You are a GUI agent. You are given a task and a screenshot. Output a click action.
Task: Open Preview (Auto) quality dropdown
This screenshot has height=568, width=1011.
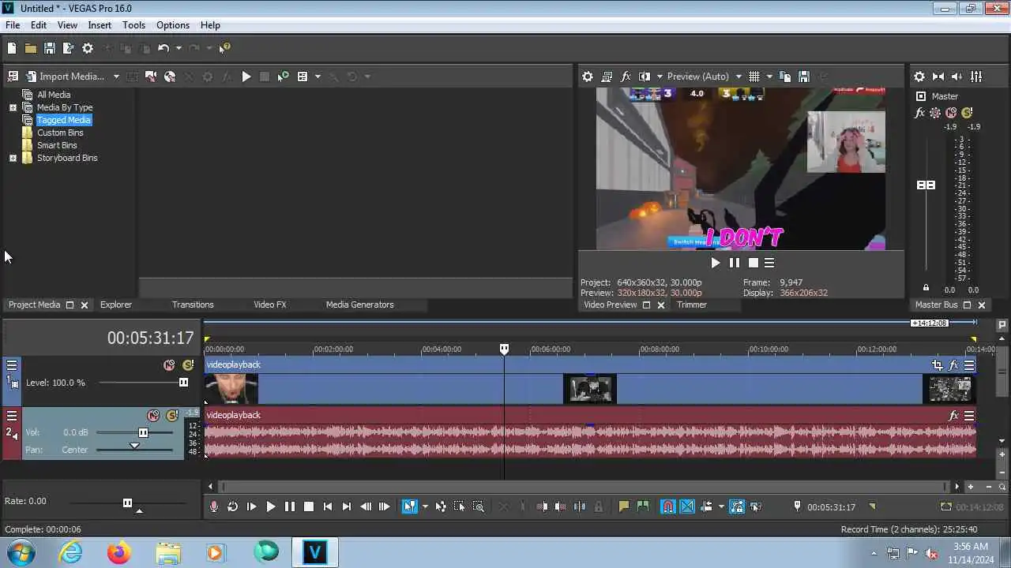click(704, 77)
